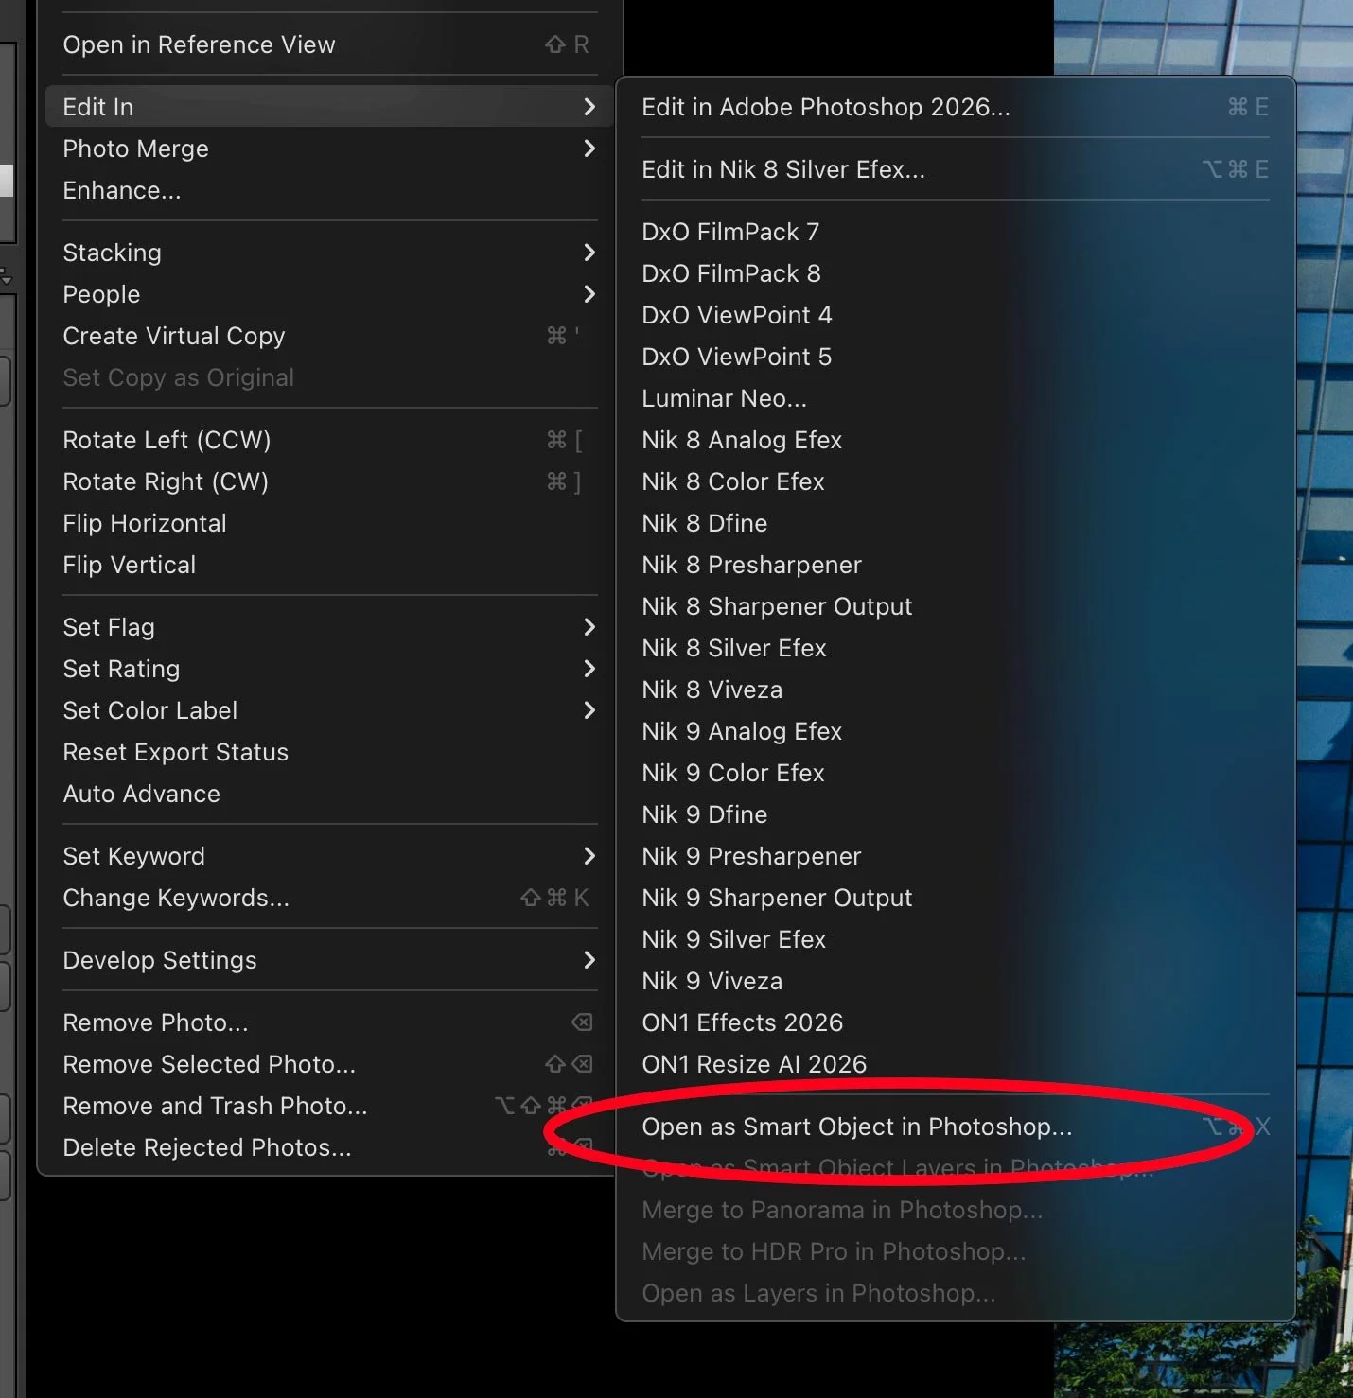Image resolution: width=1353 pixels, height=1398 pixels.
Task: Select Nik 9 Dfine
Action: 956,814
